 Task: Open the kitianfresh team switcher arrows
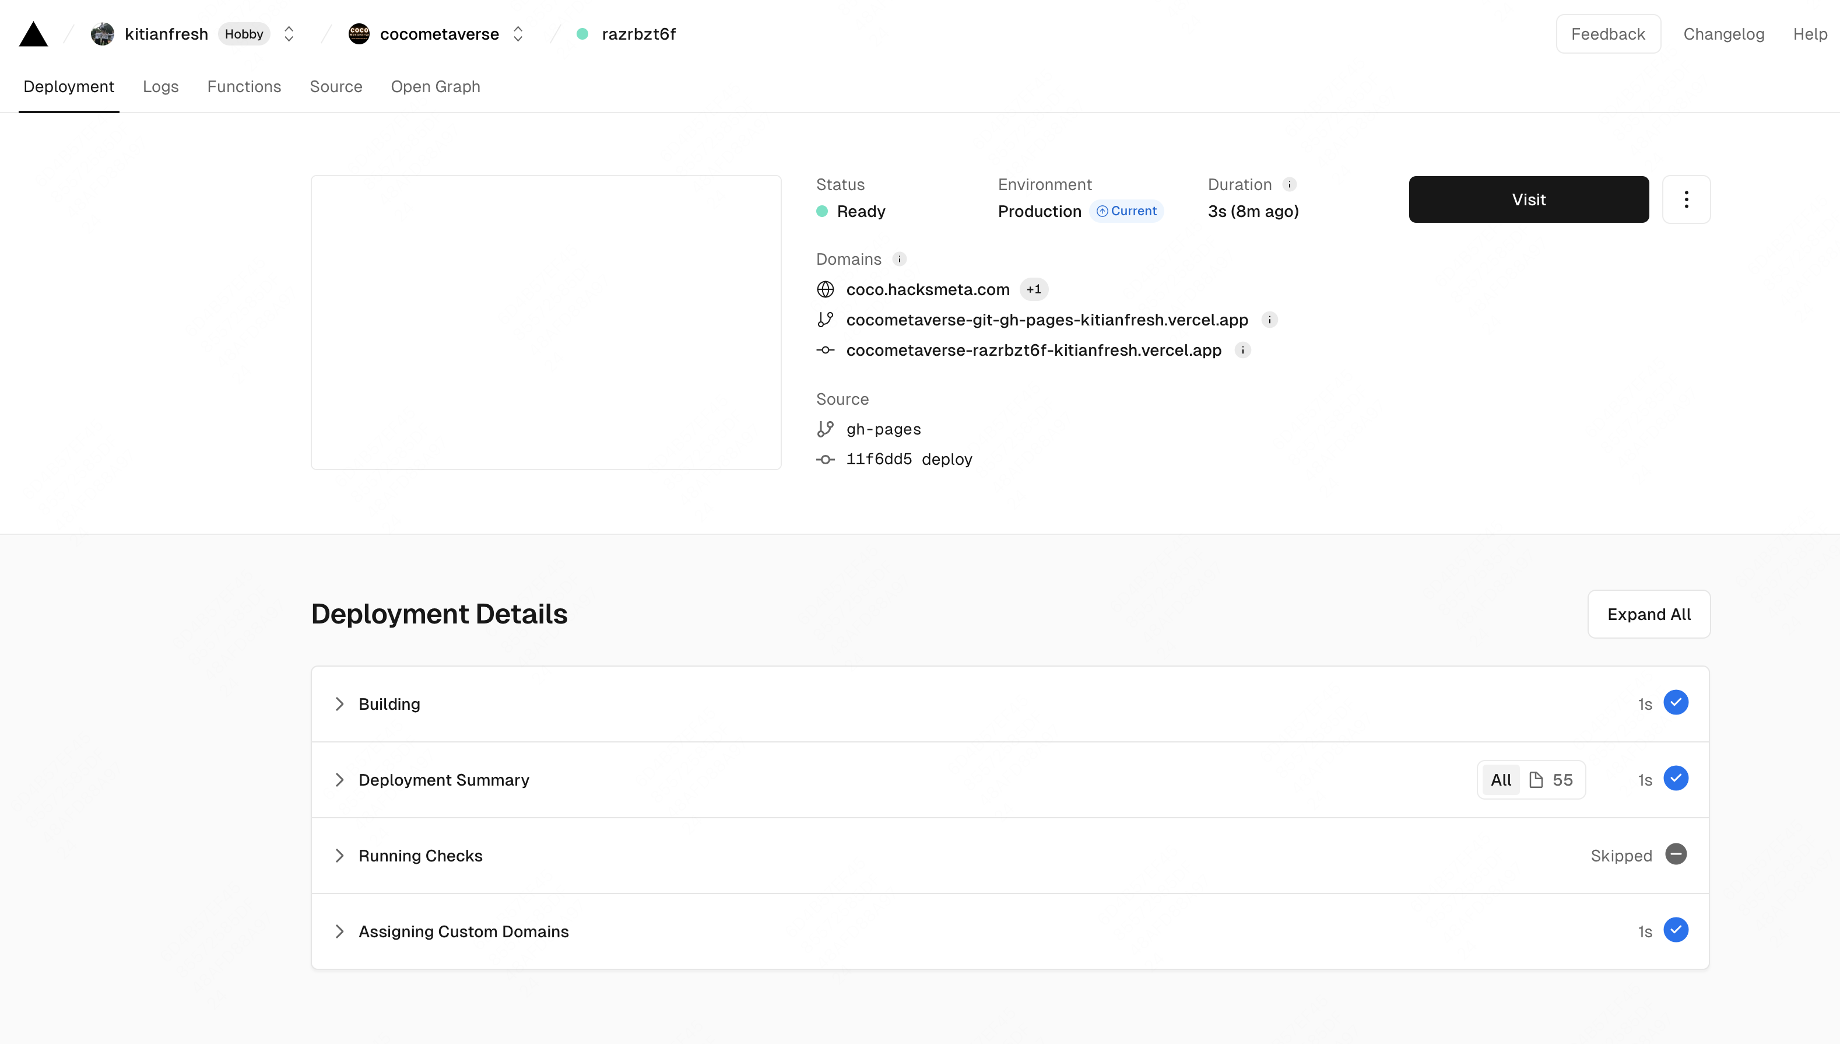pyautogui.click(x=289, y=34)
